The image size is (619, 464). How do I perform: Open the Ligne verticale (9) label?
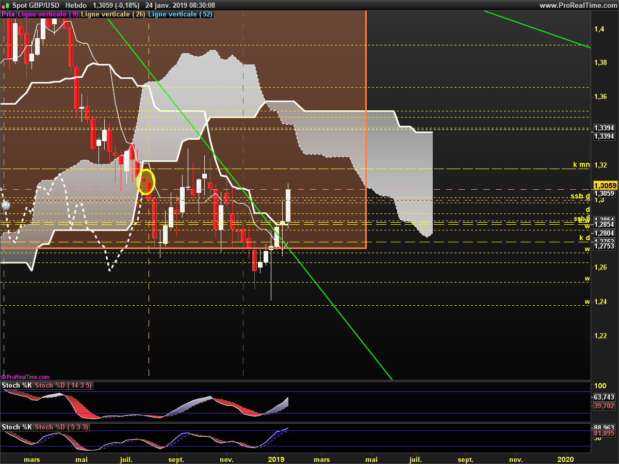click(x=48, y=14)
